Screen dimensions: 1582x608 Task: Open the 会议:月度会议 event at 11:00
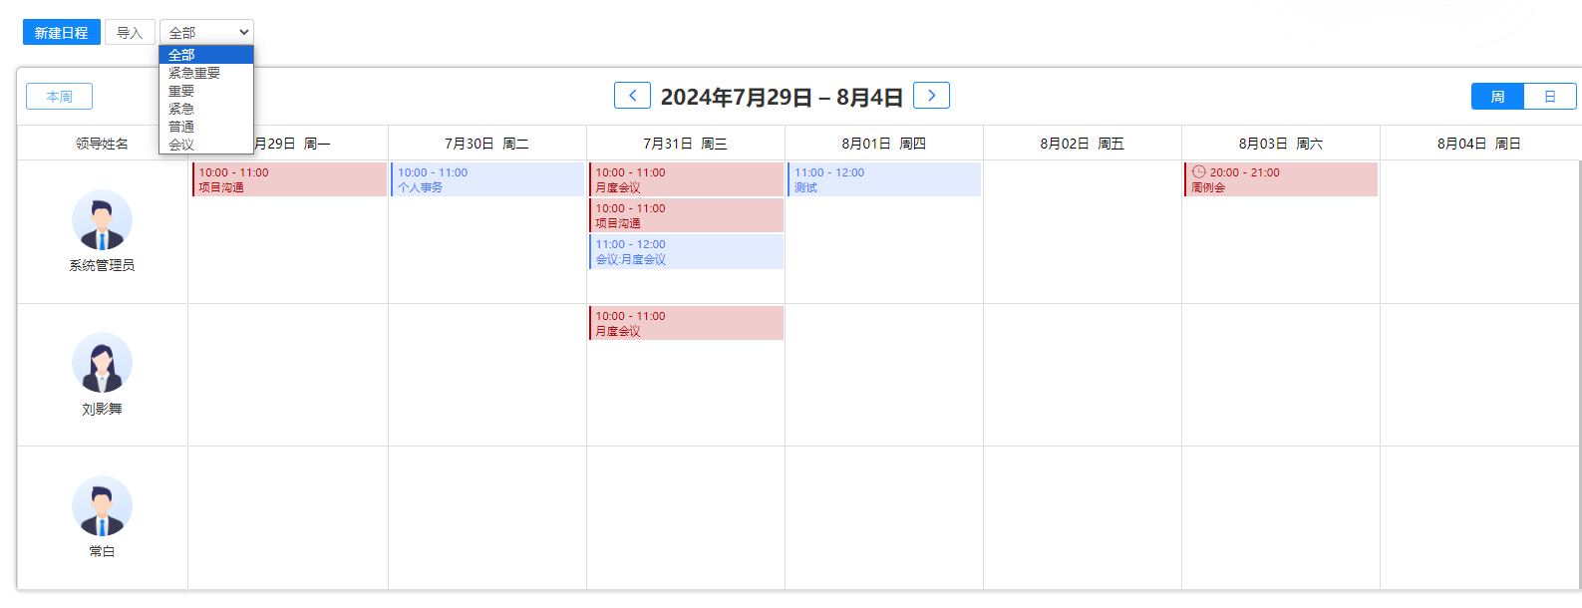686,252
